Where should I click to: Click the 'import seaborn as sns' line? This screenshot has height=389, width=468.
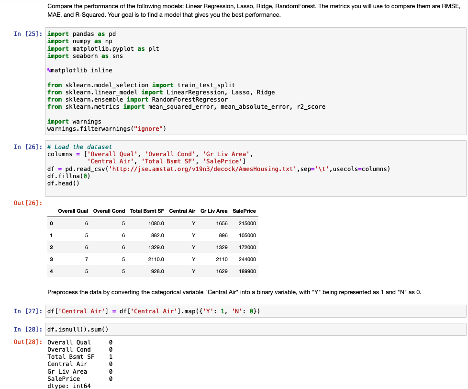click(85, 56)
